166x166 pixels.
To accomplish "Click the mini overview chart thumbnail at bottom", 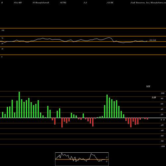I will pyautogui.click(x=82, y=159).
